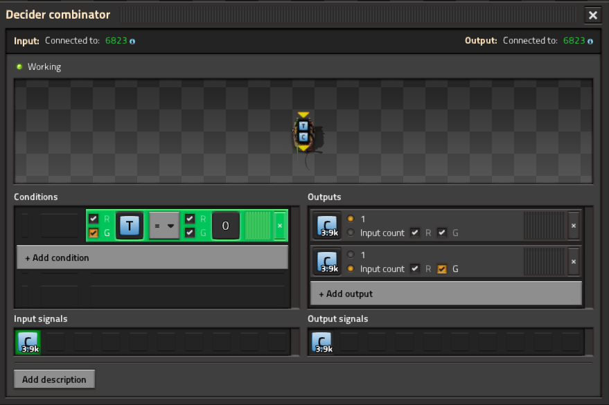Image resolution: width=609 pixels, height=405 pixels.
Task: Click the Add output button
Action: [445, 294]
